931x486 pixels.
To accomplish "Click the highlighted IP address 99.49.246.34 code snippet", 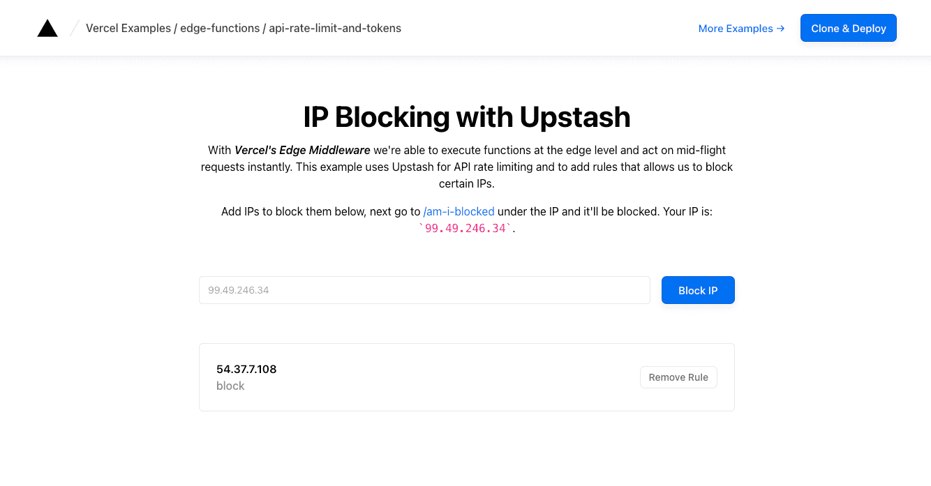I will pyautogui.click(x=465, y=228).
